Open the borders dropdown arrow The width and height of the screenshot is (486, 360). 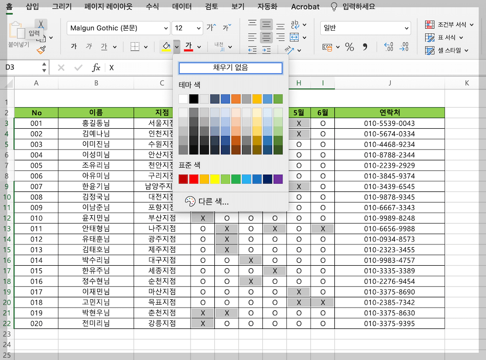click(x=146, y=47)
